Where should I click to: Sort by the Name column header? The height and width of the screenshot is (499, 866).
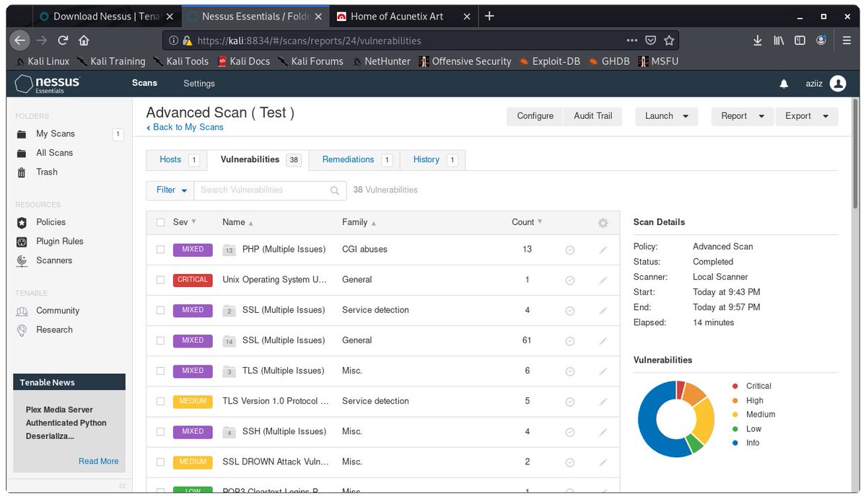(237, 222)
